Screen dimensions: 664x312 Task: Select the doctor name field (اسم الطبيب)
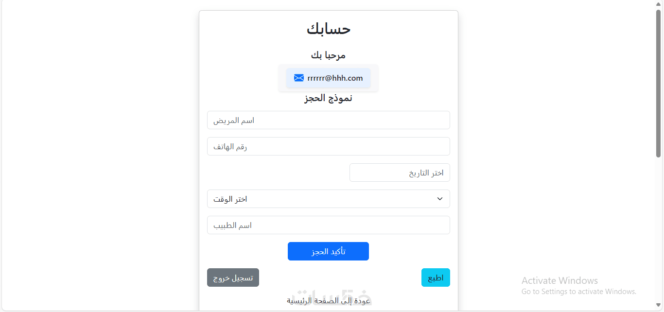328,225
